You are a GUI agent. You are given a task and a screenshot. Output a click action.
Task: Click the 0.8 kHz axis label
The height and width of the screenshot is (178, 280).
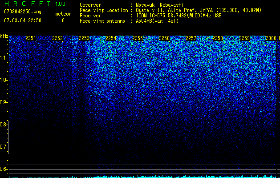tap(4, 125)
